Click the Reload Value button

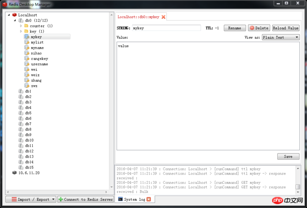coord(286,28)
